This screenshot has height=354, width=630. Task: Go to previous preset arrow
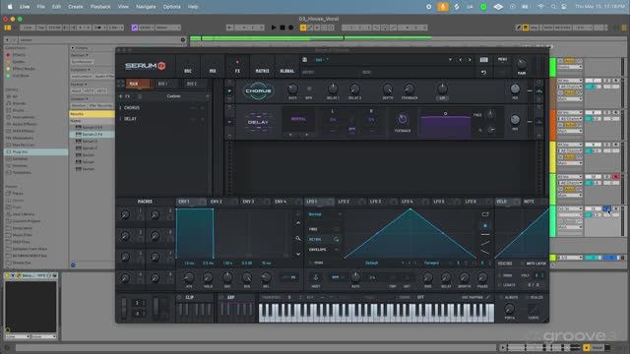point(461,60)
